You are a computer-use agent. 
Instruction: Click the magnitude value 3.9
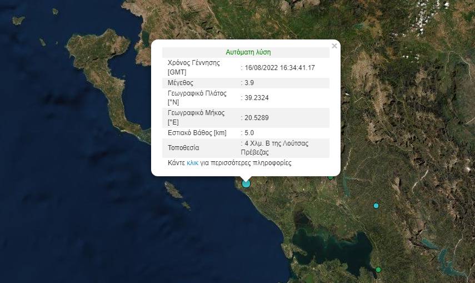(x=249, y=83)
